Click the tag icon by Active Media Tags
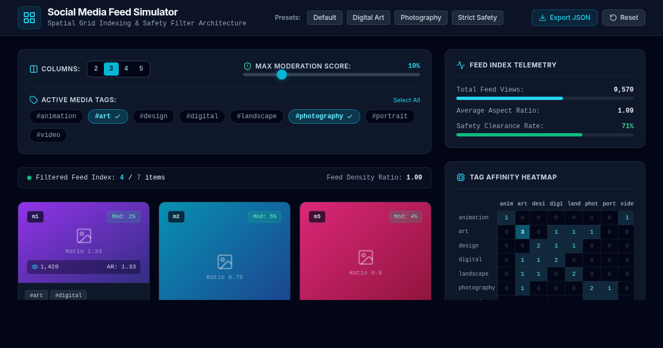This screenshot has height=348, width=663. [34, 100]
